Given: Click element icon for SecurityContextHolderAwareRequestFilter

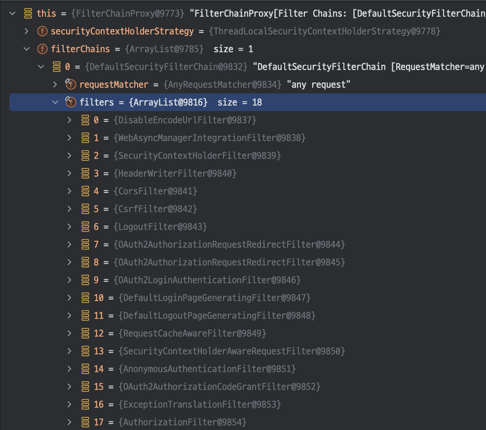Looking at the screenshot, I should point(85,351).
